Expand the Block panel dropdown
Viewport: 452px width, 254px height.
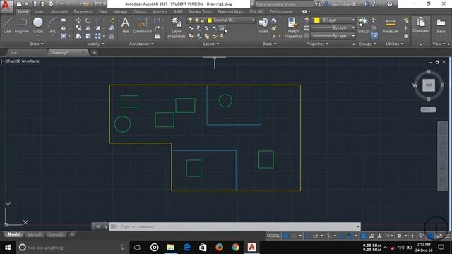coord(269,44)
